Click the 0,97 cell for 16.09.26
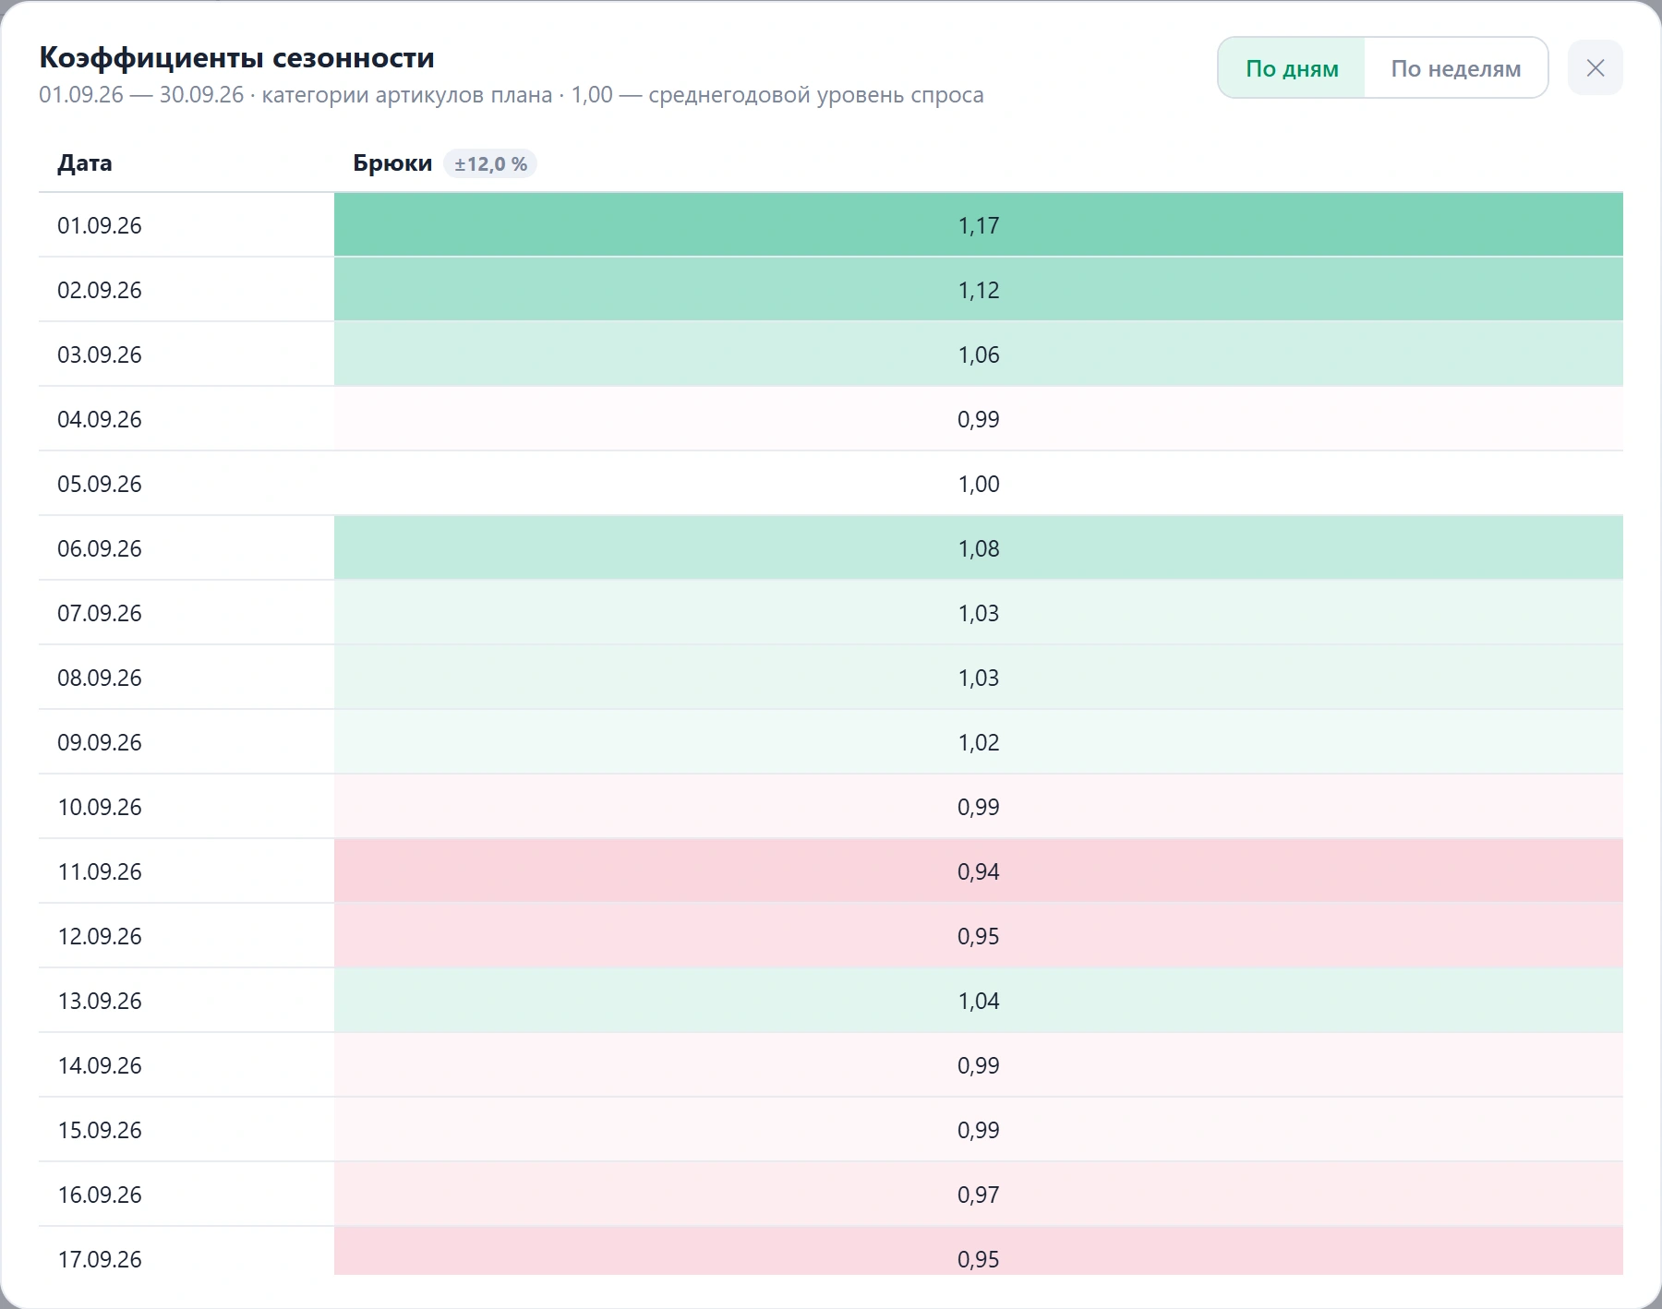This screenshot has width=1662, height=1309. 978,1195
